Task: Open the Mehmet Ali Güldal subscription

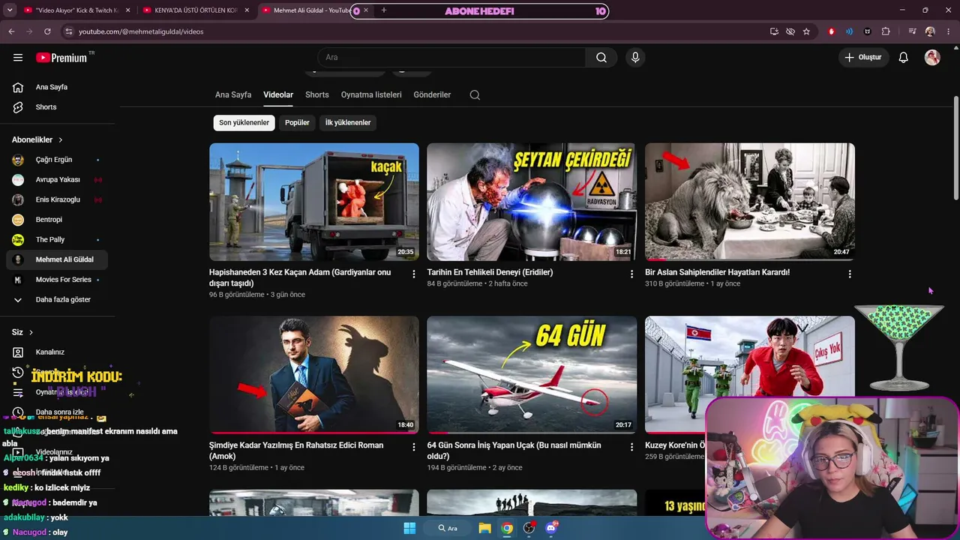Action: point(58,260)
